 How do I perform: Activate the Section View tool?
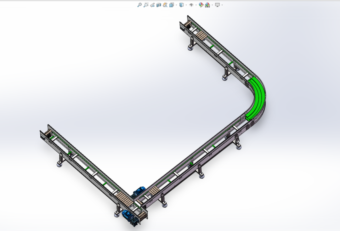(x=159, y=5)
